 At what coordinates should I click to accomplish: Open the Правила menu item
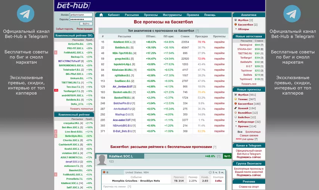[193, 15]
